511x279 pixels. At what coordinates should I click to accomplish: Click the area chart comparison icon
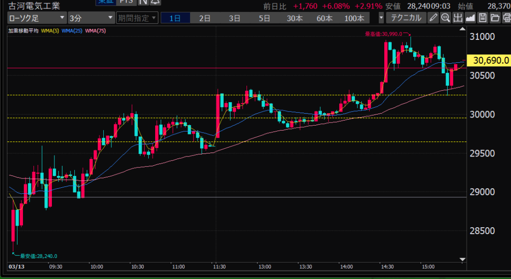tap(470, 18)
